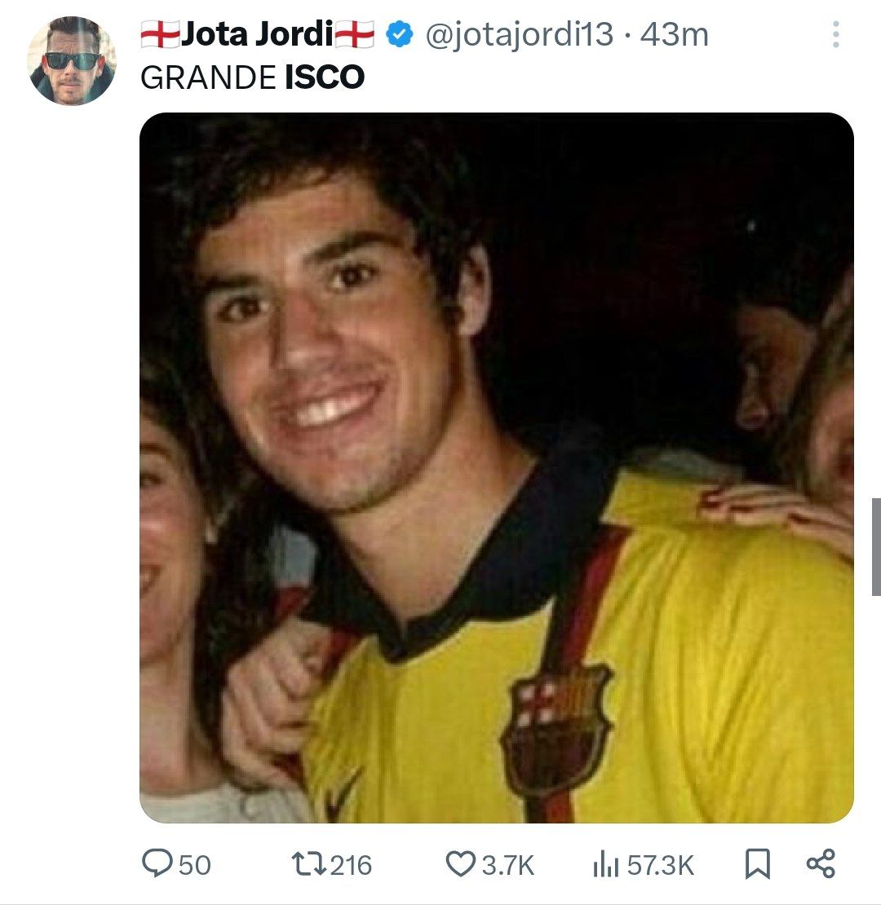Click the blue verified badge
Viewport: 881px width, 905px height.
click(x=400, y=34)
